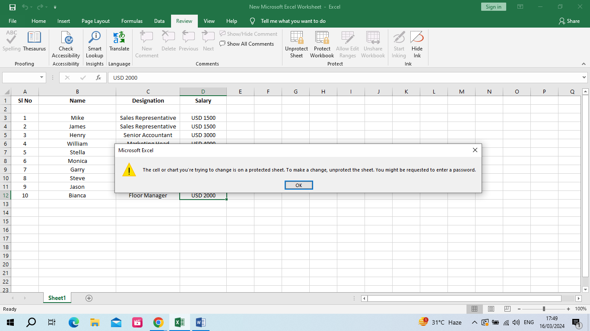Screen dimensions: 590x331
Task: Click the Start Inking icon
Action: 399,37
